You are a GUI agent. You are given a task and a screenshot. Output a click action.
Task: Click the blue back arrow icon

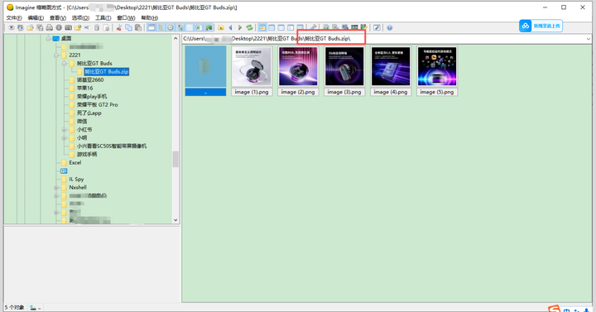click(x=230, y=28)
